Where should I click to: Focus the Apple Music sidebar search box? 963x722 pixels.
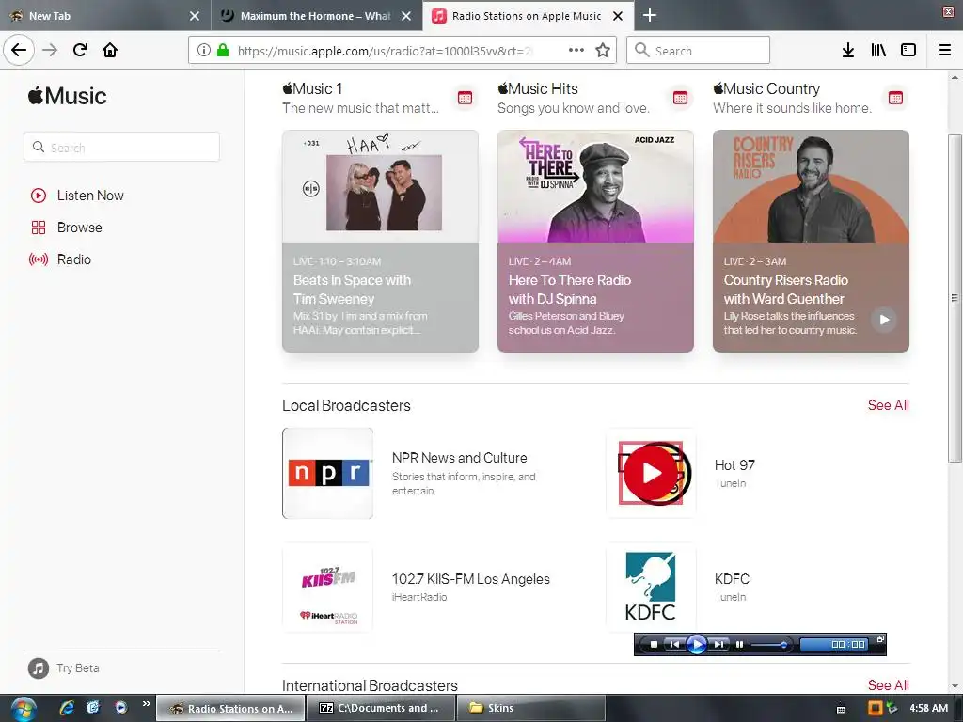pos(121,147)
